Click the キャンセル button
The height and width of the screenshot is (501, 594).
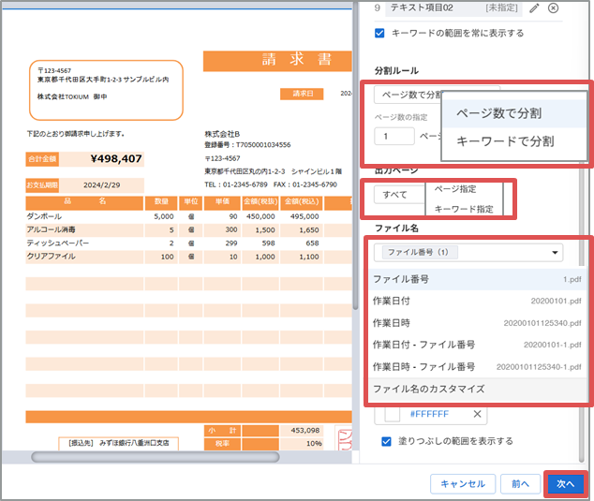pos(463,483)
